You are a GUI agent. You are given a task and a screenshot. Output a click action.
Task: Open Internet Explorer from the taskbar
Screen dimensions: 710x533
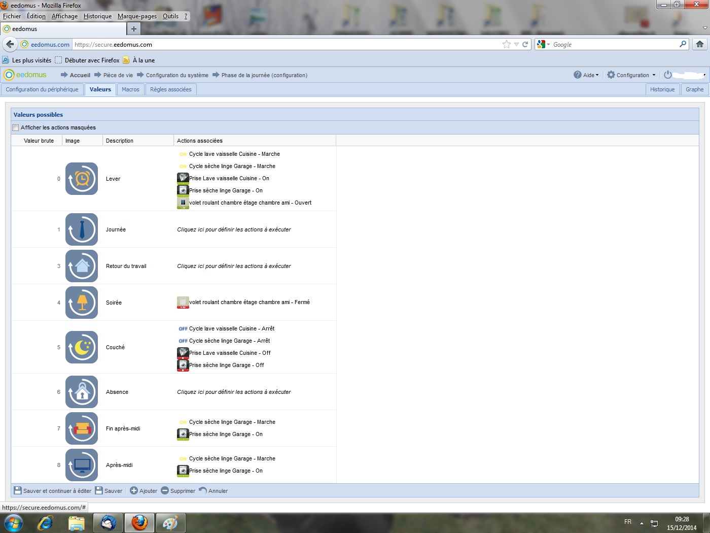coord(45,523)
